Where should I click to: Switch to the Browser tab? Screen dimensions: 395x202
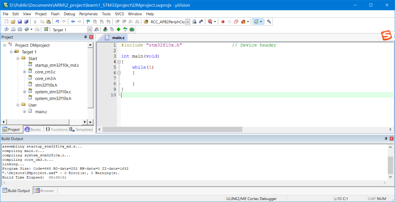pyautogui.click(x=45, y=191)
